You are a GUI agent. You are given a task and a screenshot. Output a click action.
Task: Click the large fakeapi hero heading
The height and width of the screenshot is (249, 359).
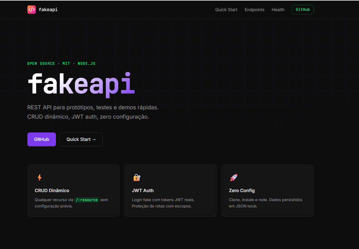pyautogui.click(x=81, y=85)
